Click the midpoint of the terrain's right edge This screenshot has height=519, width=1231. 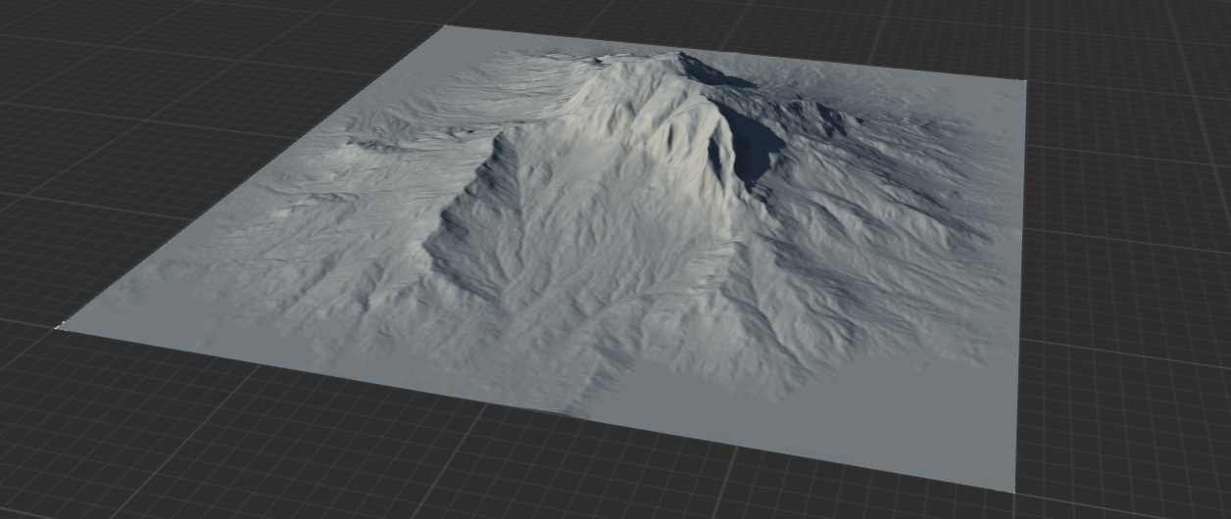point(1019,284)
